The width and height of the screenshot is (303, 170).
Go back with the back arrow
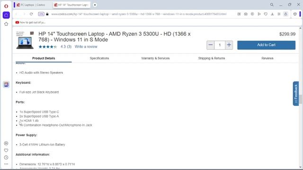coord(17,14)
